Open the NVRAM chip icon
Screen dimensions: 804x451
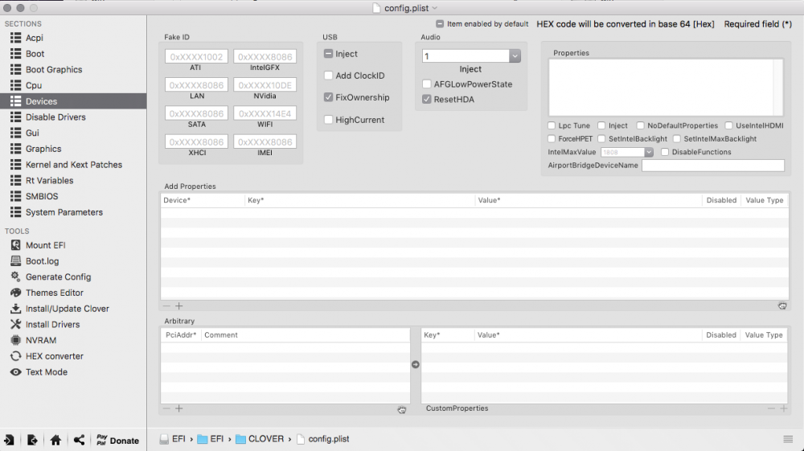pyautogui.click(x=16, y=340)
